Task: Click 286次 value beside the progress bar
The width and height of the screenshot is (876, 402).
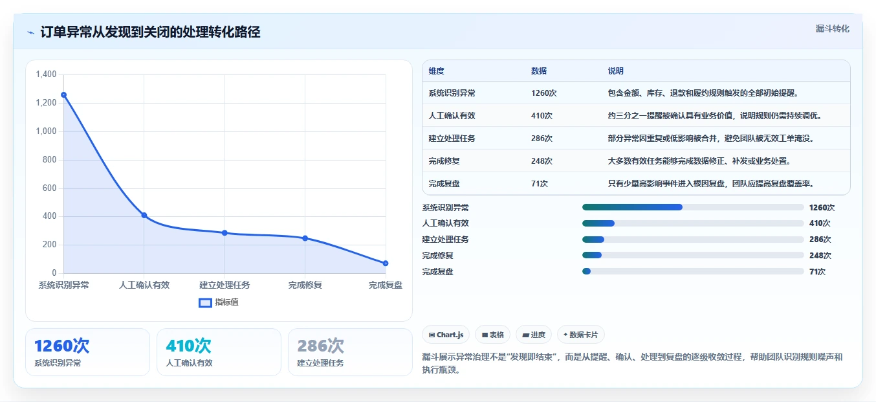Action: (x=820, y=240)
